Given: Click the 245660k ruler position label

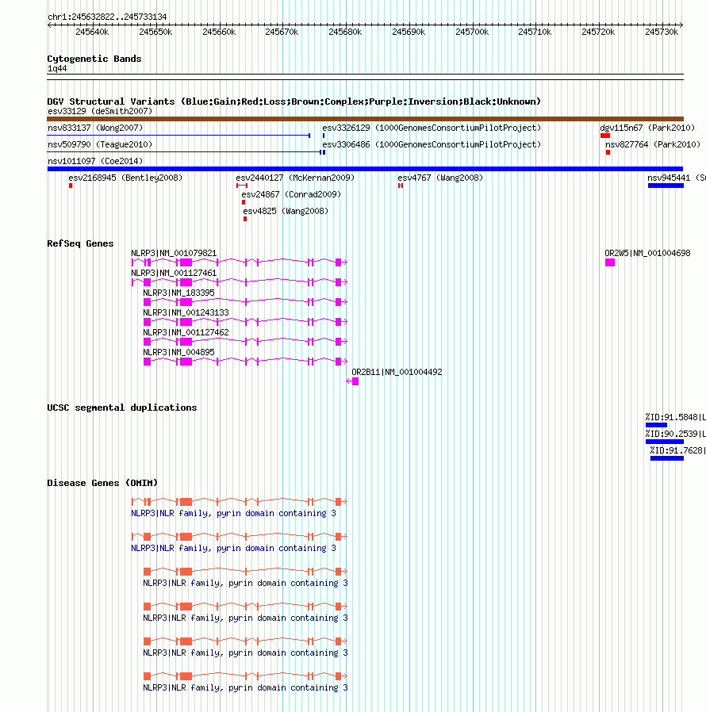Looking at the screenshot, I should (x=219, y=32).
